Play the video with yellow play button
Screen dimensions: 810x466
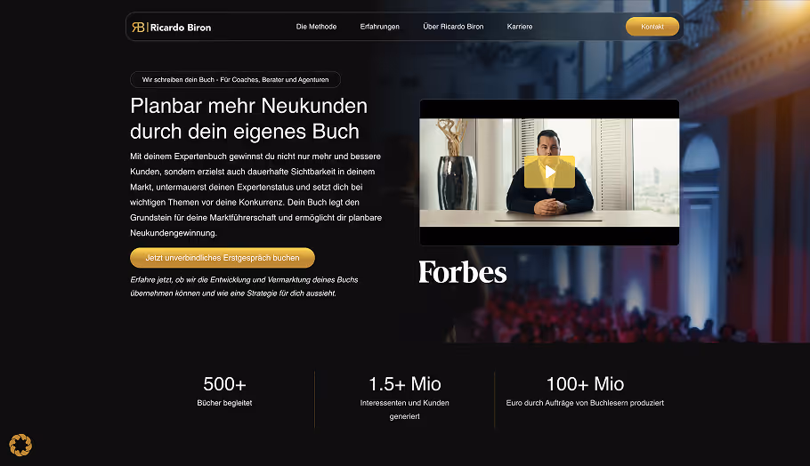pos(549,172)
